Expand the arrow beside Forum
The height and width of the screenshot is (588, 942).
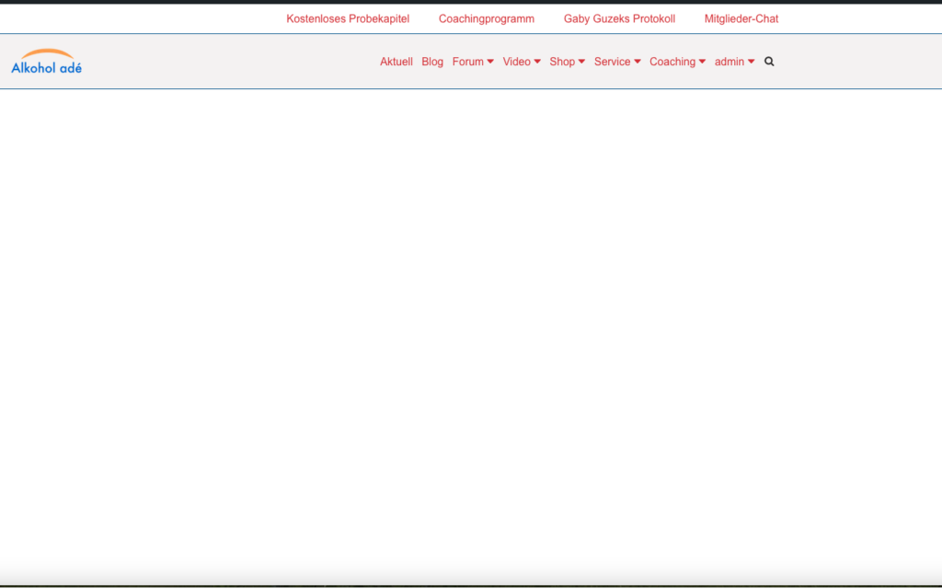[x=490, y=62]
